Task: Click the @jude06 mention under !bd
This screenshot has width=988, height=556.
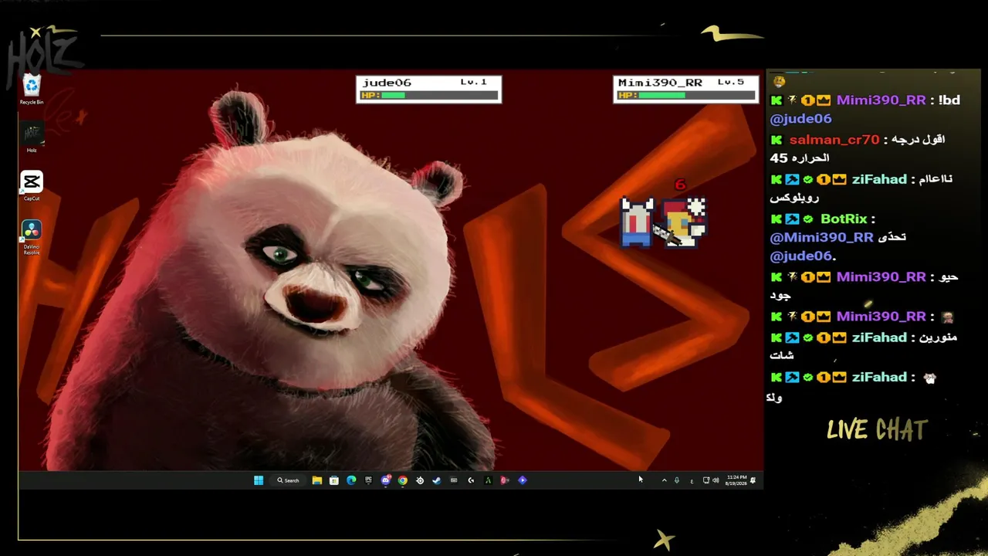Action: [x=800, y=119]
